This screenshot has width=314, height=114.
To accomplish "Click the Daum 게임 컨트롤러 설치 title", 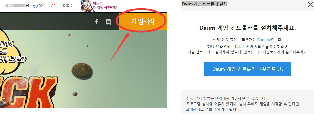I will point(204,4).
